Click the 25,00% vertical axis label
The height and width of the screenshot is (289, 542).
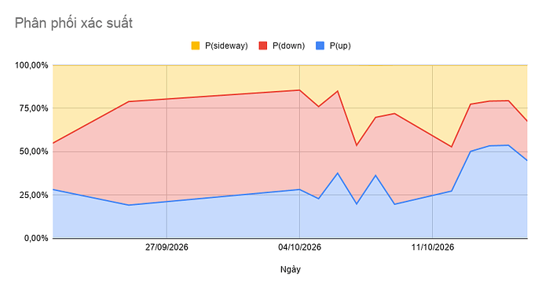tap(34, 195)
